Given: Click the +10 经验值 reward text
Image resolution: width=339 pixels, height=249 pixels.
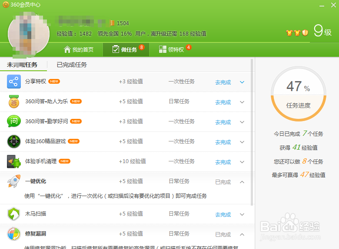Looking at the screenshot, I should coord(132,161).
